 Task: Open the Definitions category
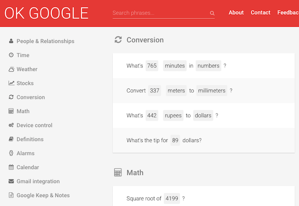click(x=30, y=139)
